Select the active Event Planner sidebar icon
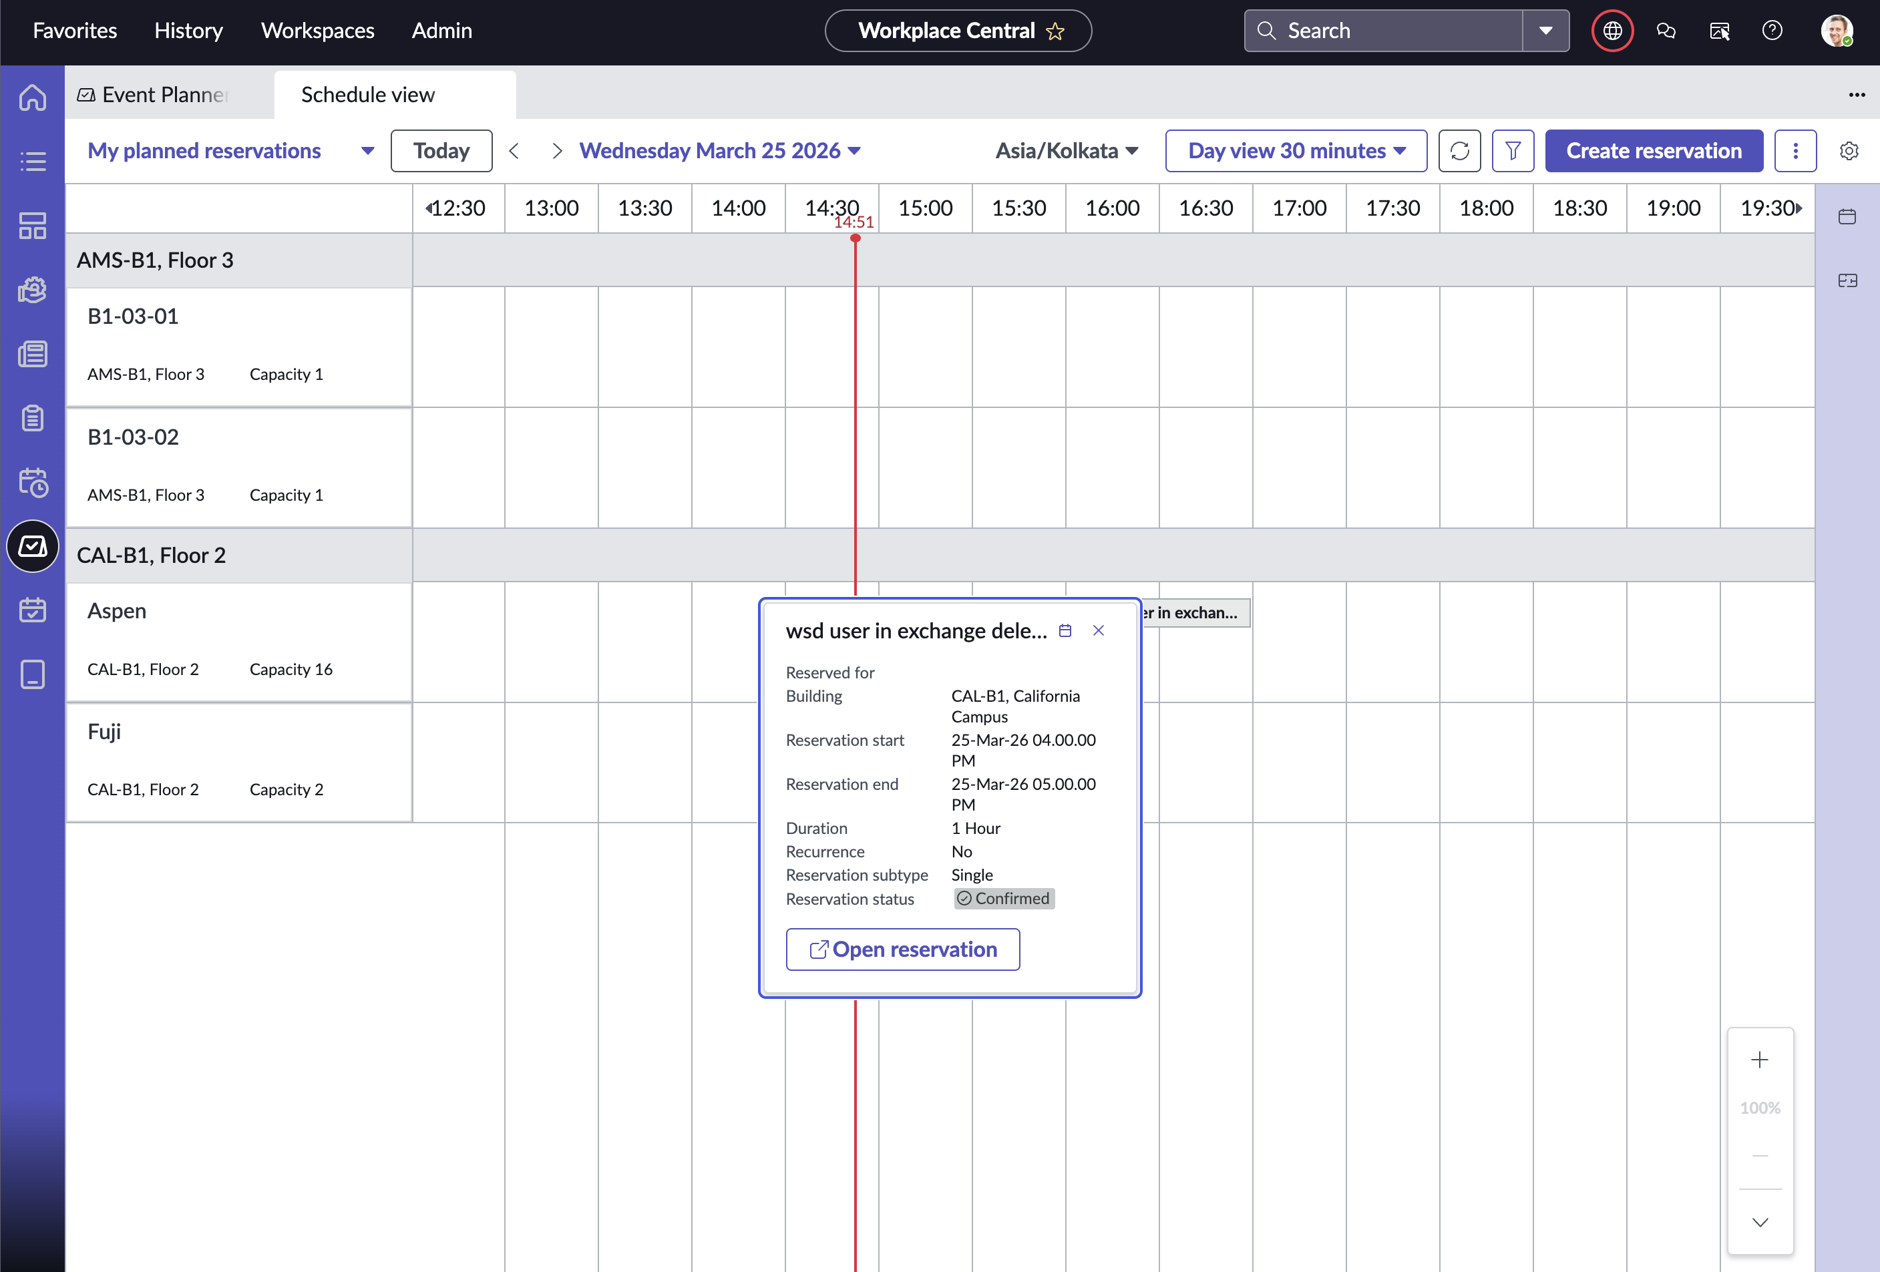This screenshot has height=1272, width=1880. [x=32, y=546]
